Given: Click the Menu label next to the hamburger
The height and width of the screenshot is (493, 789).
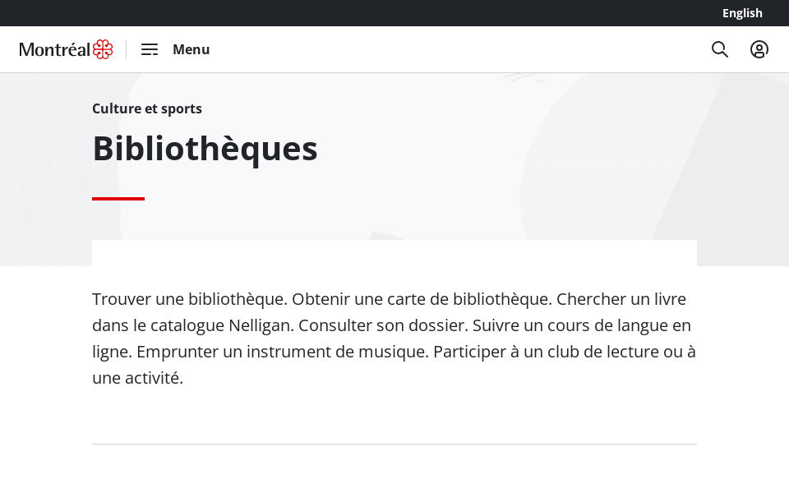Looking at the screenshot, I should (191, 49).
